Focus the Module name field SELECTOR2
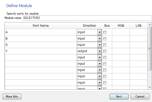Viewport: 152px width, 102px height. (87, 18)
